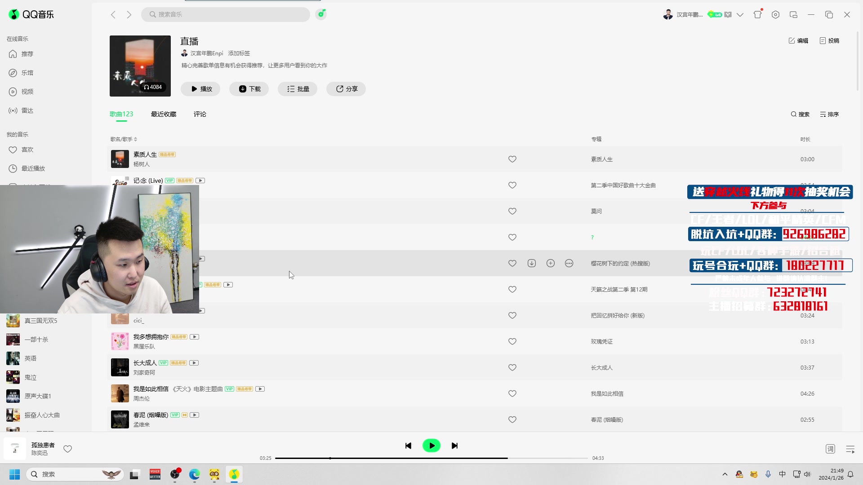Play the entire playlist with 播放 button
Image resolution: width=863 pixels, height=485 pixels.
[x=200, y=89]
